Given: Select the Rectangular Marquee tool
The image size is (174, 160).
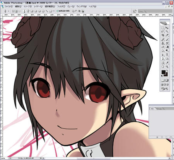Looking at the screenshot, I should (x=163, y=28).
